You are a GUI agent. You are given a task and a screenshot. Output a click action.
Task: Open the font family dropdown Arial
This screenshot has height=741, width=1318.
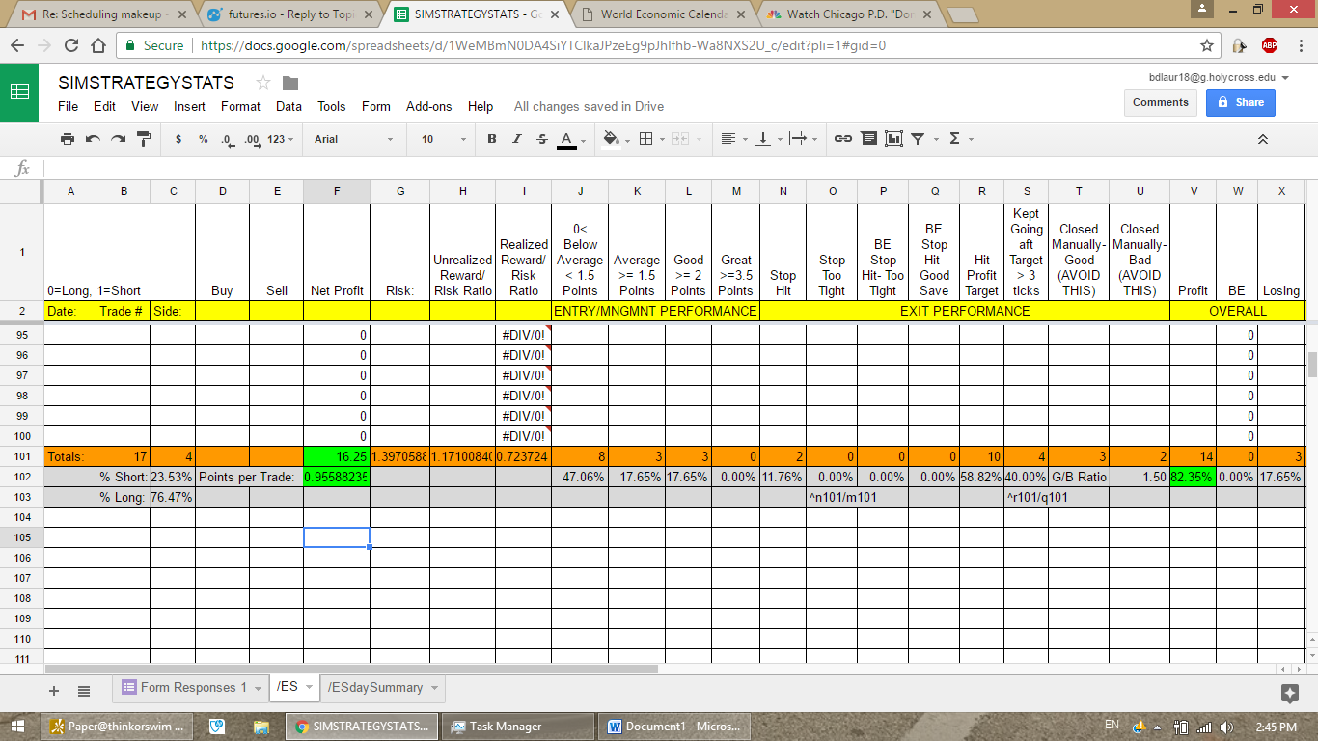click(x=353, y=139)
